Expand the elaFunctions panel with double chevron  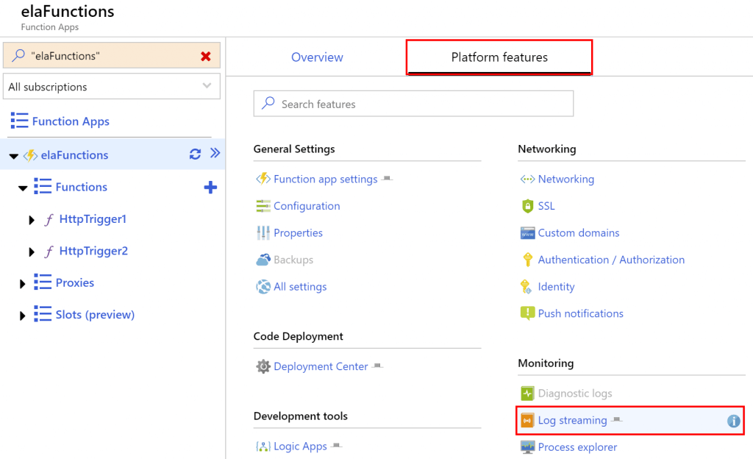215,153
